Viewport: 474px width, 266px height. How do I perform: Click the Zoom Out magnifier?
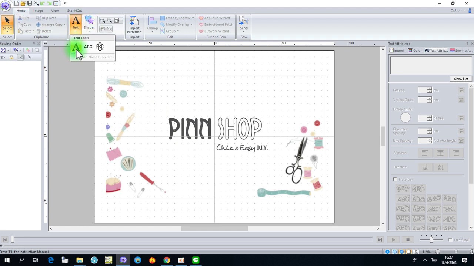coord(109,20)
